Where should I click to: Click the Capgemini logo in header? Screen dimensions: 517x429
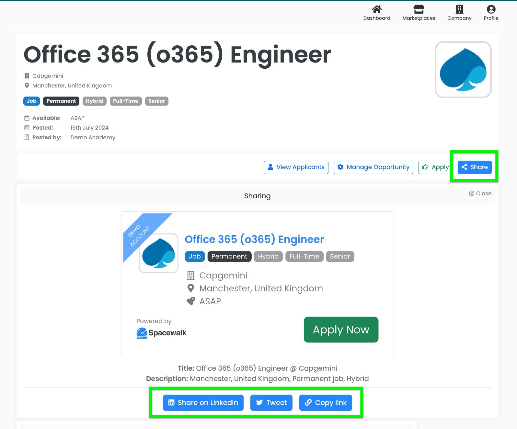click(463, 69)
